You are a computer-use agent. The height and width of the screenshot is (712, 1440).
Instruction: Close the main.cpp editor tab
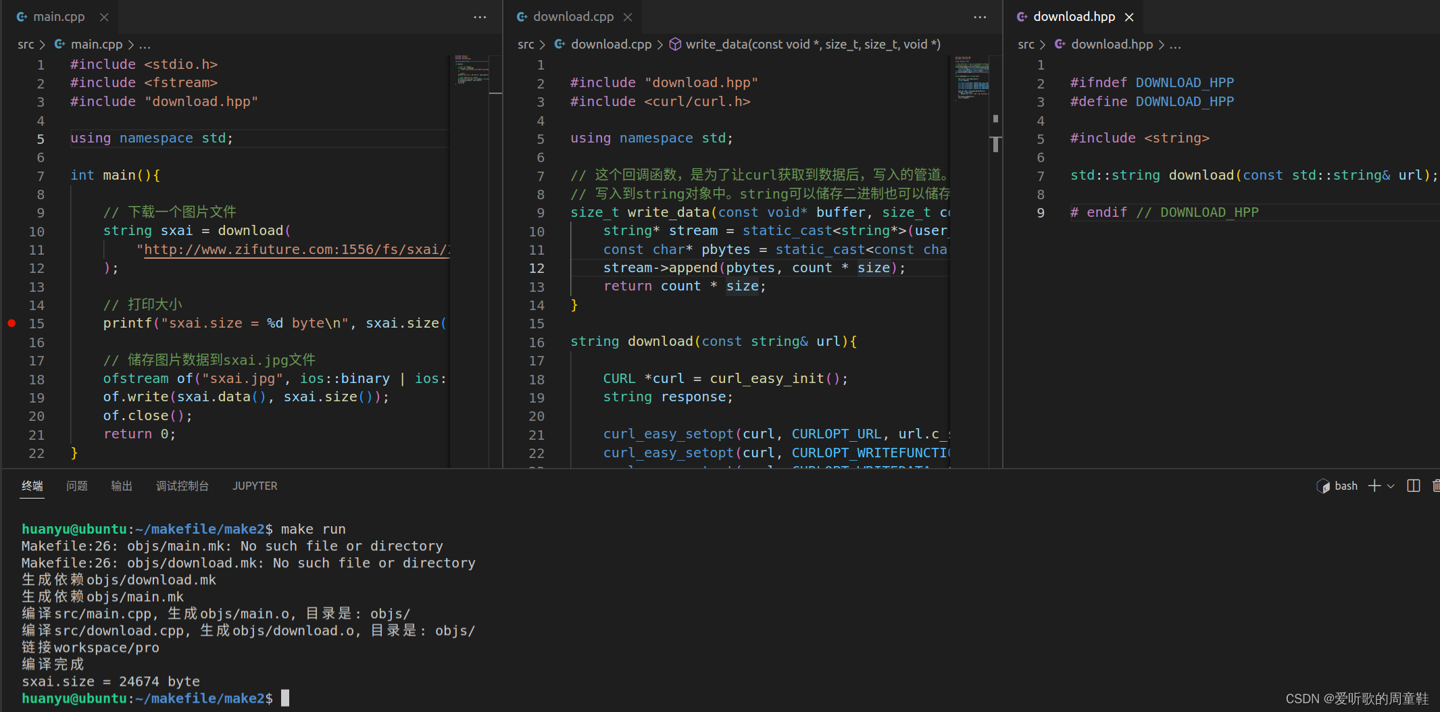[104, 17]
